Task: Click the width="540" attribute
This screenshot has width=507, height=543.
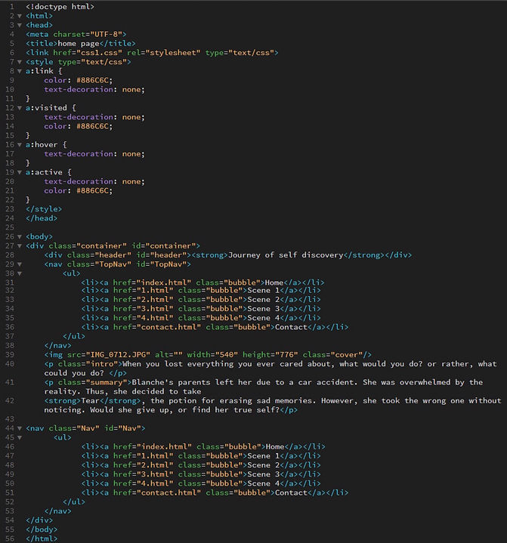Action: [212, 355]
